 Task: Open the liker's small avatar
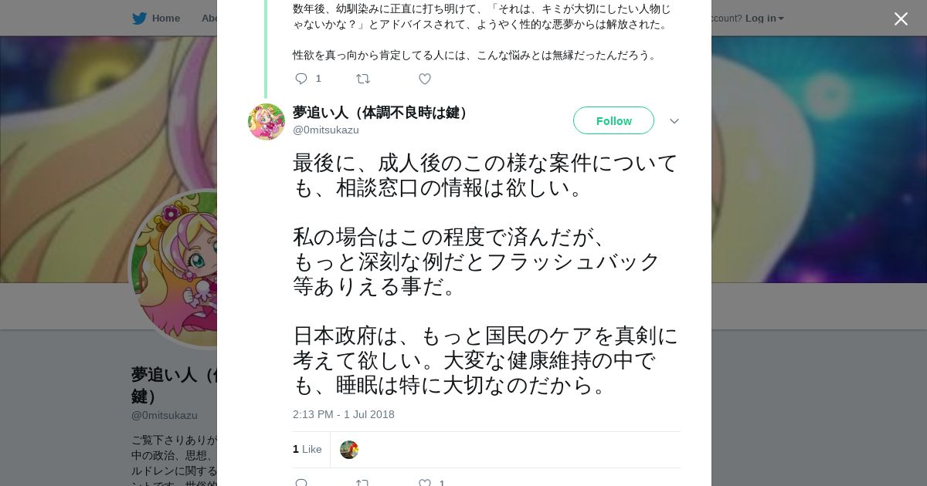click(x=349, y=450)
